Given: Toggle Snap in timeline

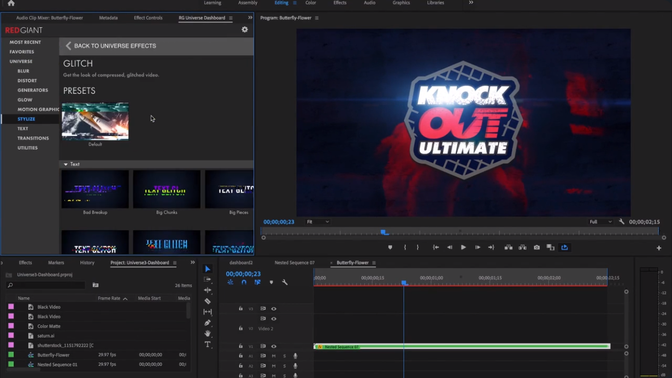Looking at the screenshot, I should point(244,282).
